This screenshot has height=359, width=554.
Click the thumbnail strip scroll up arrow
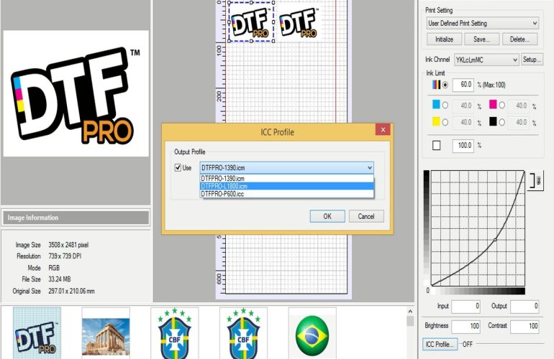tap(410, 312)
